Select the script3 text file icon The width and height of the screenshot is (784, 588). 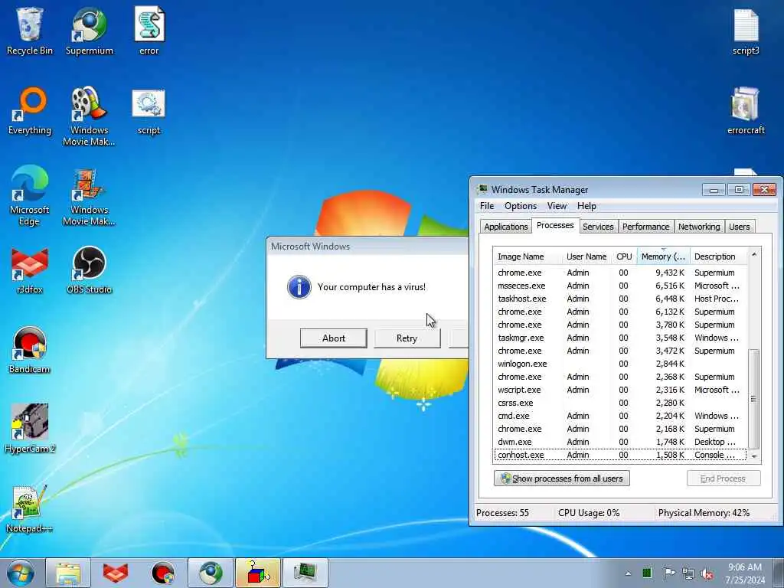pos(746,31)
